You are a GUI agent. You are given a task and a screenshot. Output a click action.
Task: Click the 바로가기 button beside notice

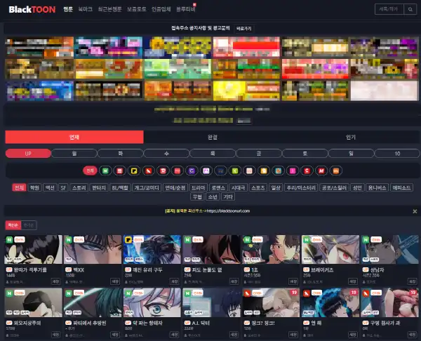pos(244,28)
